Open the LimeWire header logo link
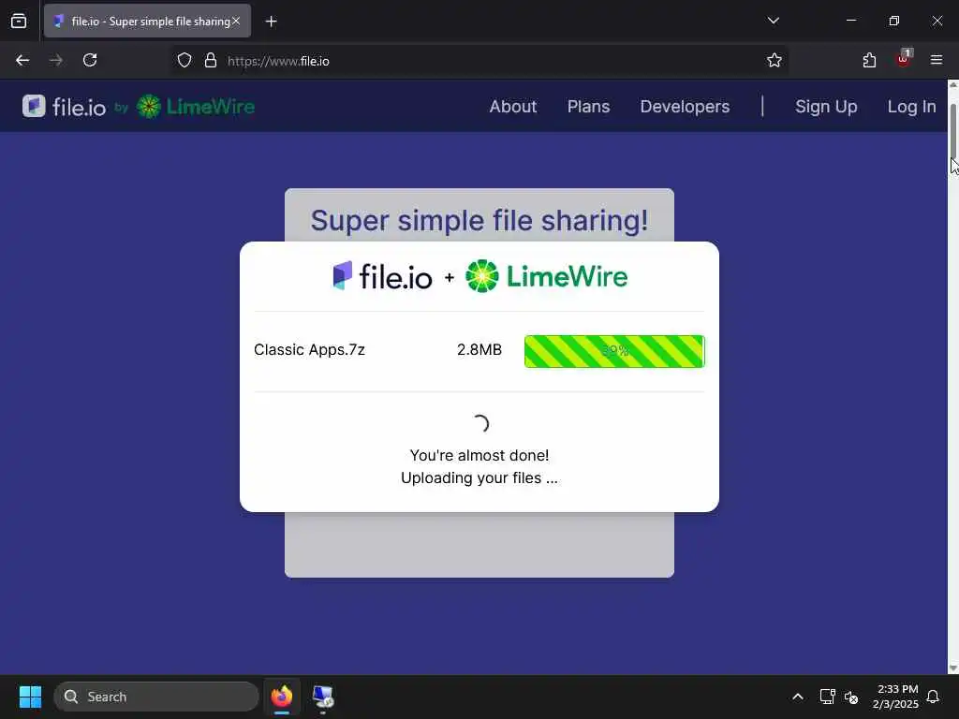This screenshot has height=719, width=959. point(195,107)
